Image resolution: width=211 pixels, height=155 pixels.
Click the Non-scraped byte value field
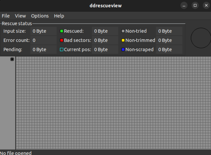(x=169, y=50)
